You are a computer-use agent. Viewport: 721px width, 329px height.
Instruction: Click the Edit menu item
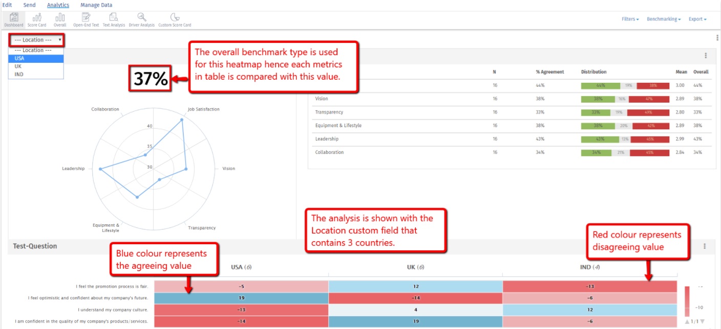(x=7, y=5)
